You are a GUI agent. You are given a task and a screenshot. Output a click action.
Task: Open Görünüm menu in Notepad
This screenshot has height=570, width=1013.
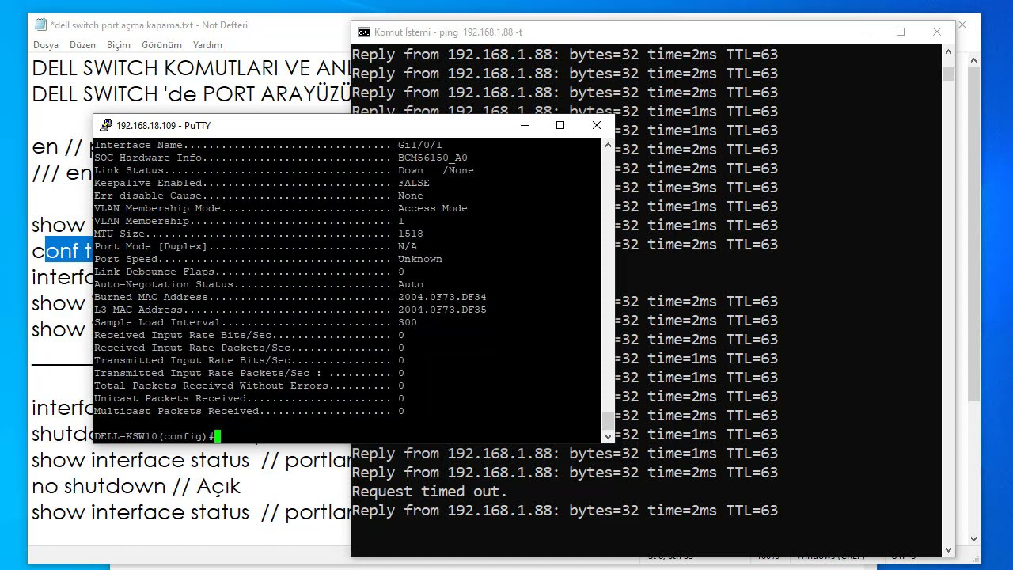point(161,45)
